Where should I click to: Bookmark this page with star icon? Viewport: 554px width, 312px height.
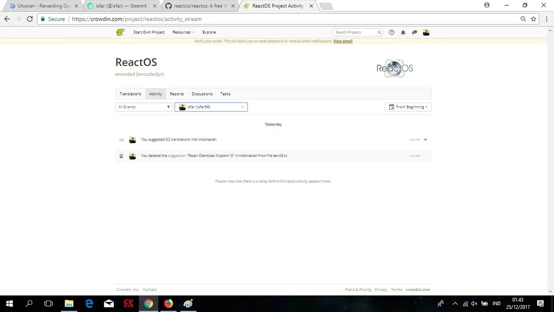coord(534,19)
